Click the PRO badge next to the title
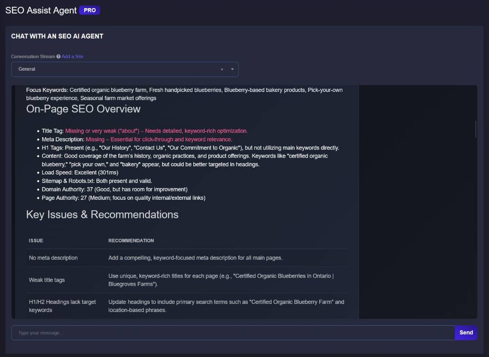This screenshot has height=357, width=489. point(90,10)
